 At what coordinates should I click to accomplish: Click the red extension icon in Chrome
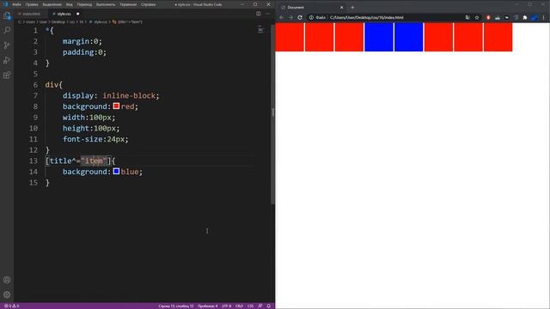point(488,17)
